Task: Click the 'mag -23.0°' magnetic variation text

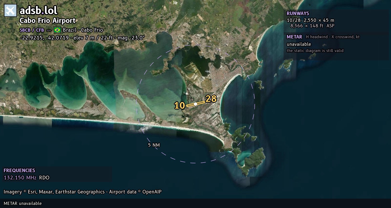Action: click(131, 38)
